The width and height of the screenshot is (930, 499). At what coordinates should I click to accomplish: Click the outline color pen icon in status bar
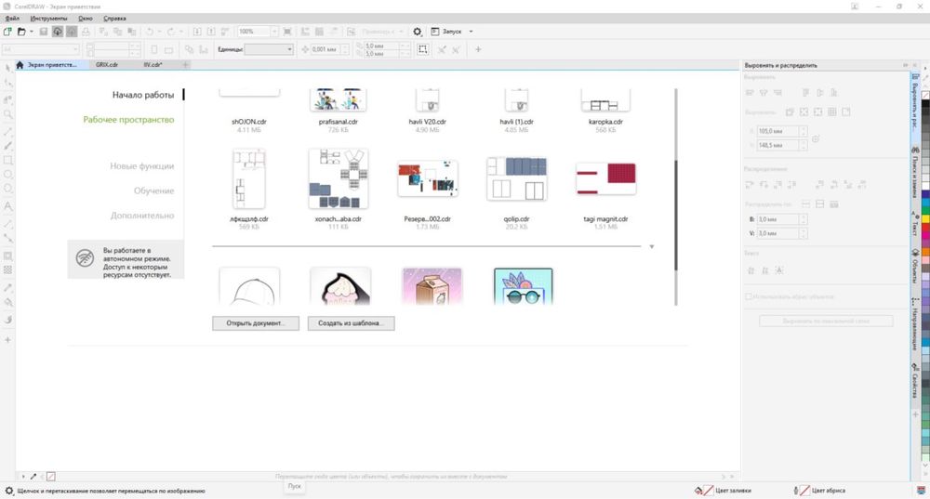click(x=796, y=491)
